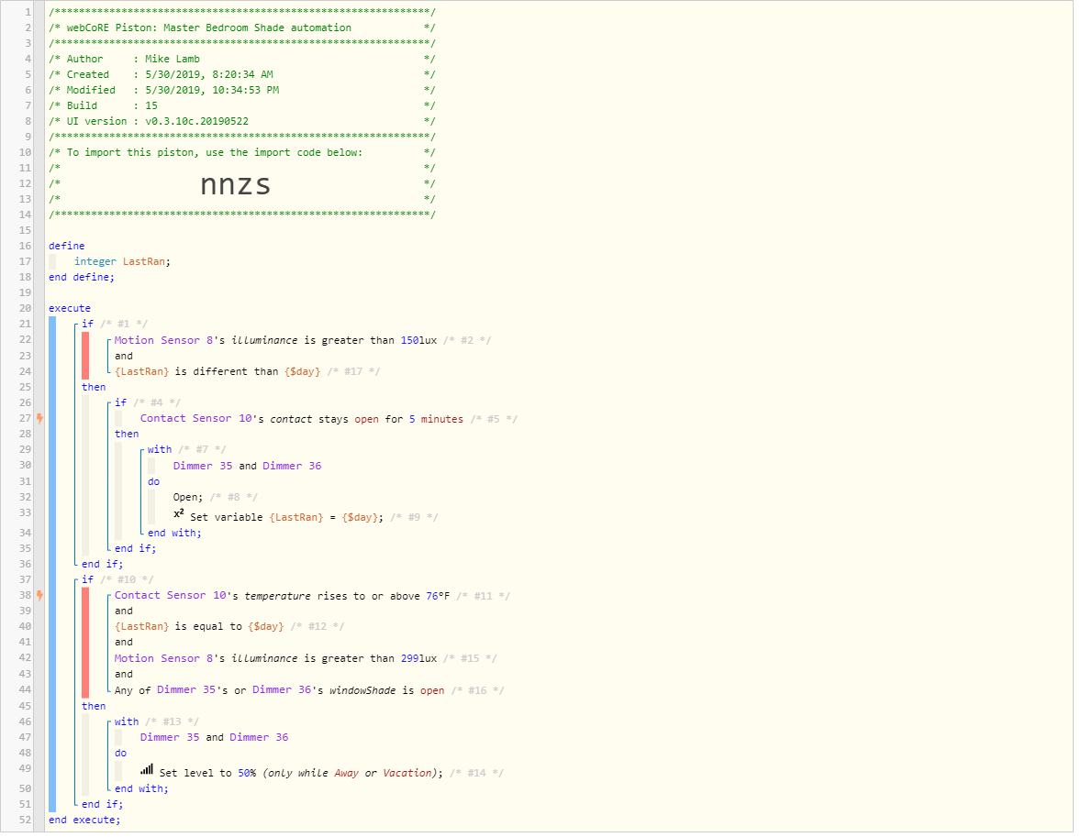Click the then keyword on line 25
The image size is (1081, 837).
coord(94,388)
